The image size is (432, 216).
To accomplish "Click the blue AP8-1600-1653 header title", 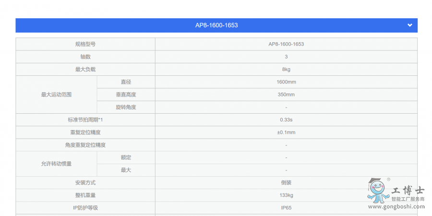I will click(x=216, y=25).
